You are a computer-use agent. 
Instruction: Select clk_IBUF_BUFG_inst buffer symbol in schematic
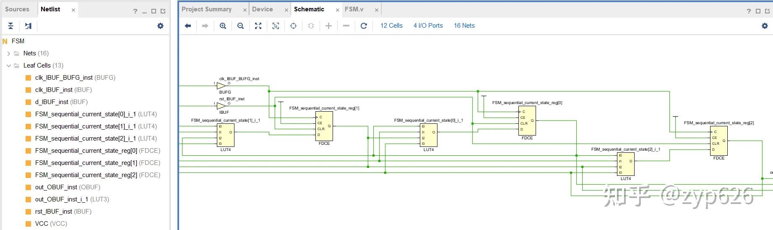coord(221,86)
